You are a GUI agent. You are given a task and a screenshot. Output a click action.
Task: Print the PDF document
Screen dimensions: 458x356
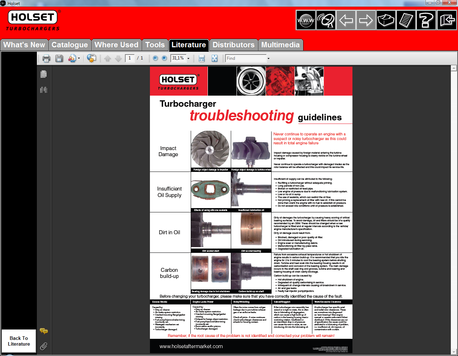click(x=47, y=58)
